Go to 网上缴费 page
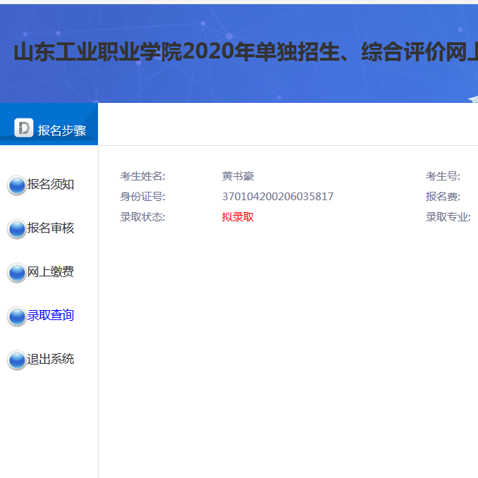Screen dimensions: 478x478 pos(51,271)
